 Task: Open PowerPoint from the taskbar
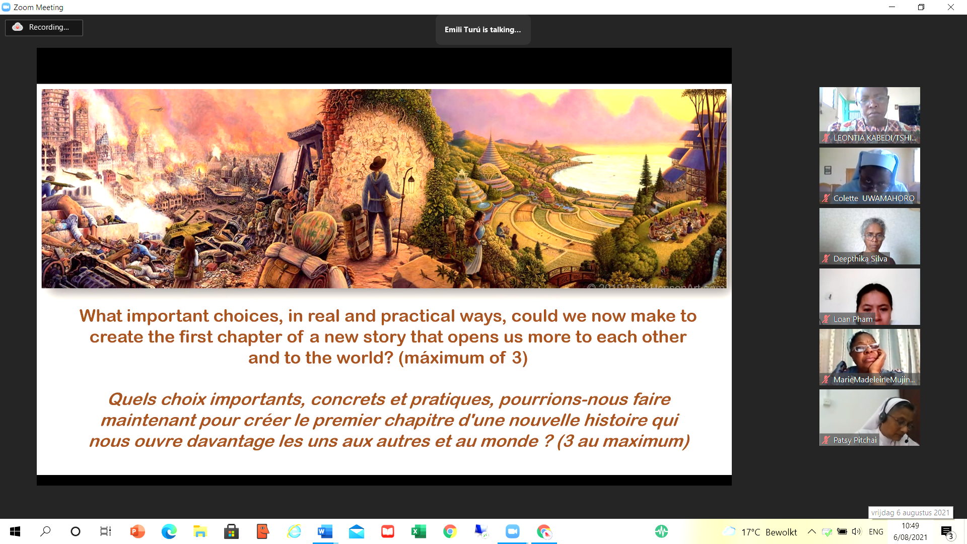tap(137, 531)
